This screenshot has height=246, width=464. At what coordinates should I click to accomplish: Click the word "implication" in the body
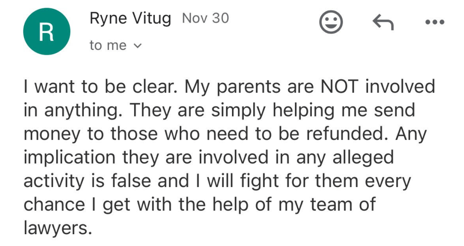pyautogui.click(x=69, y=158)
